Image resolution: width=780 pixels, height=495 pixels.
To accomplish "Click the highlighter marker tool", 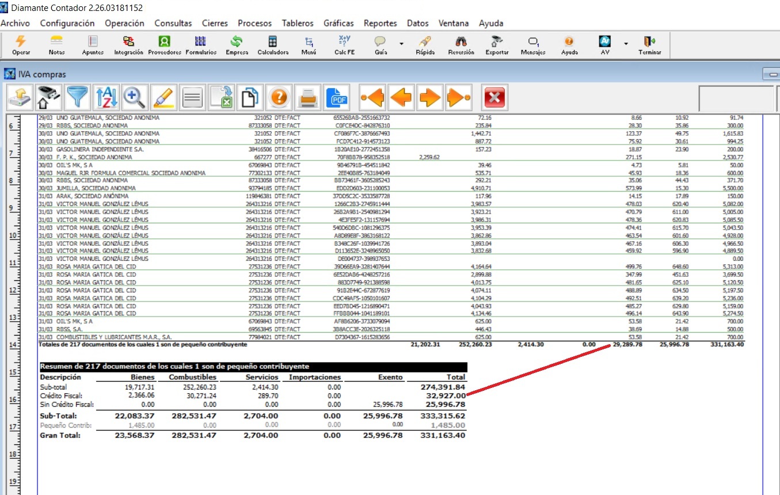I will click(163, 98).
